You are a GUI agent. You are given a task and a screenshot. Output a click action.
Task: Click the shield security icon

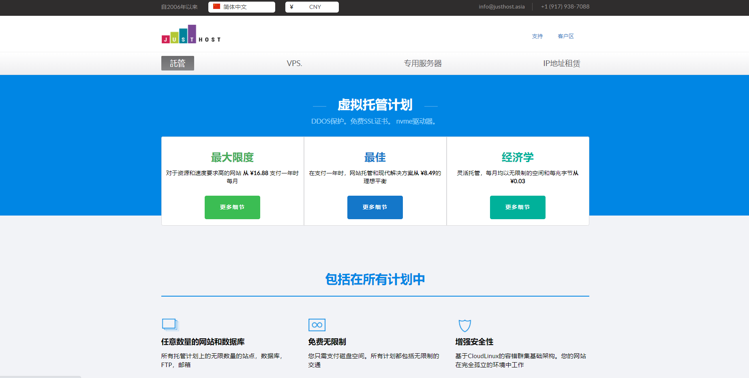(x=464, y=325)
